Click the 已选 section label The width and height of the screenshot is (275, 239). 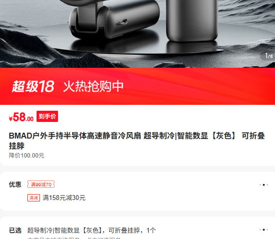coord(15,230)
